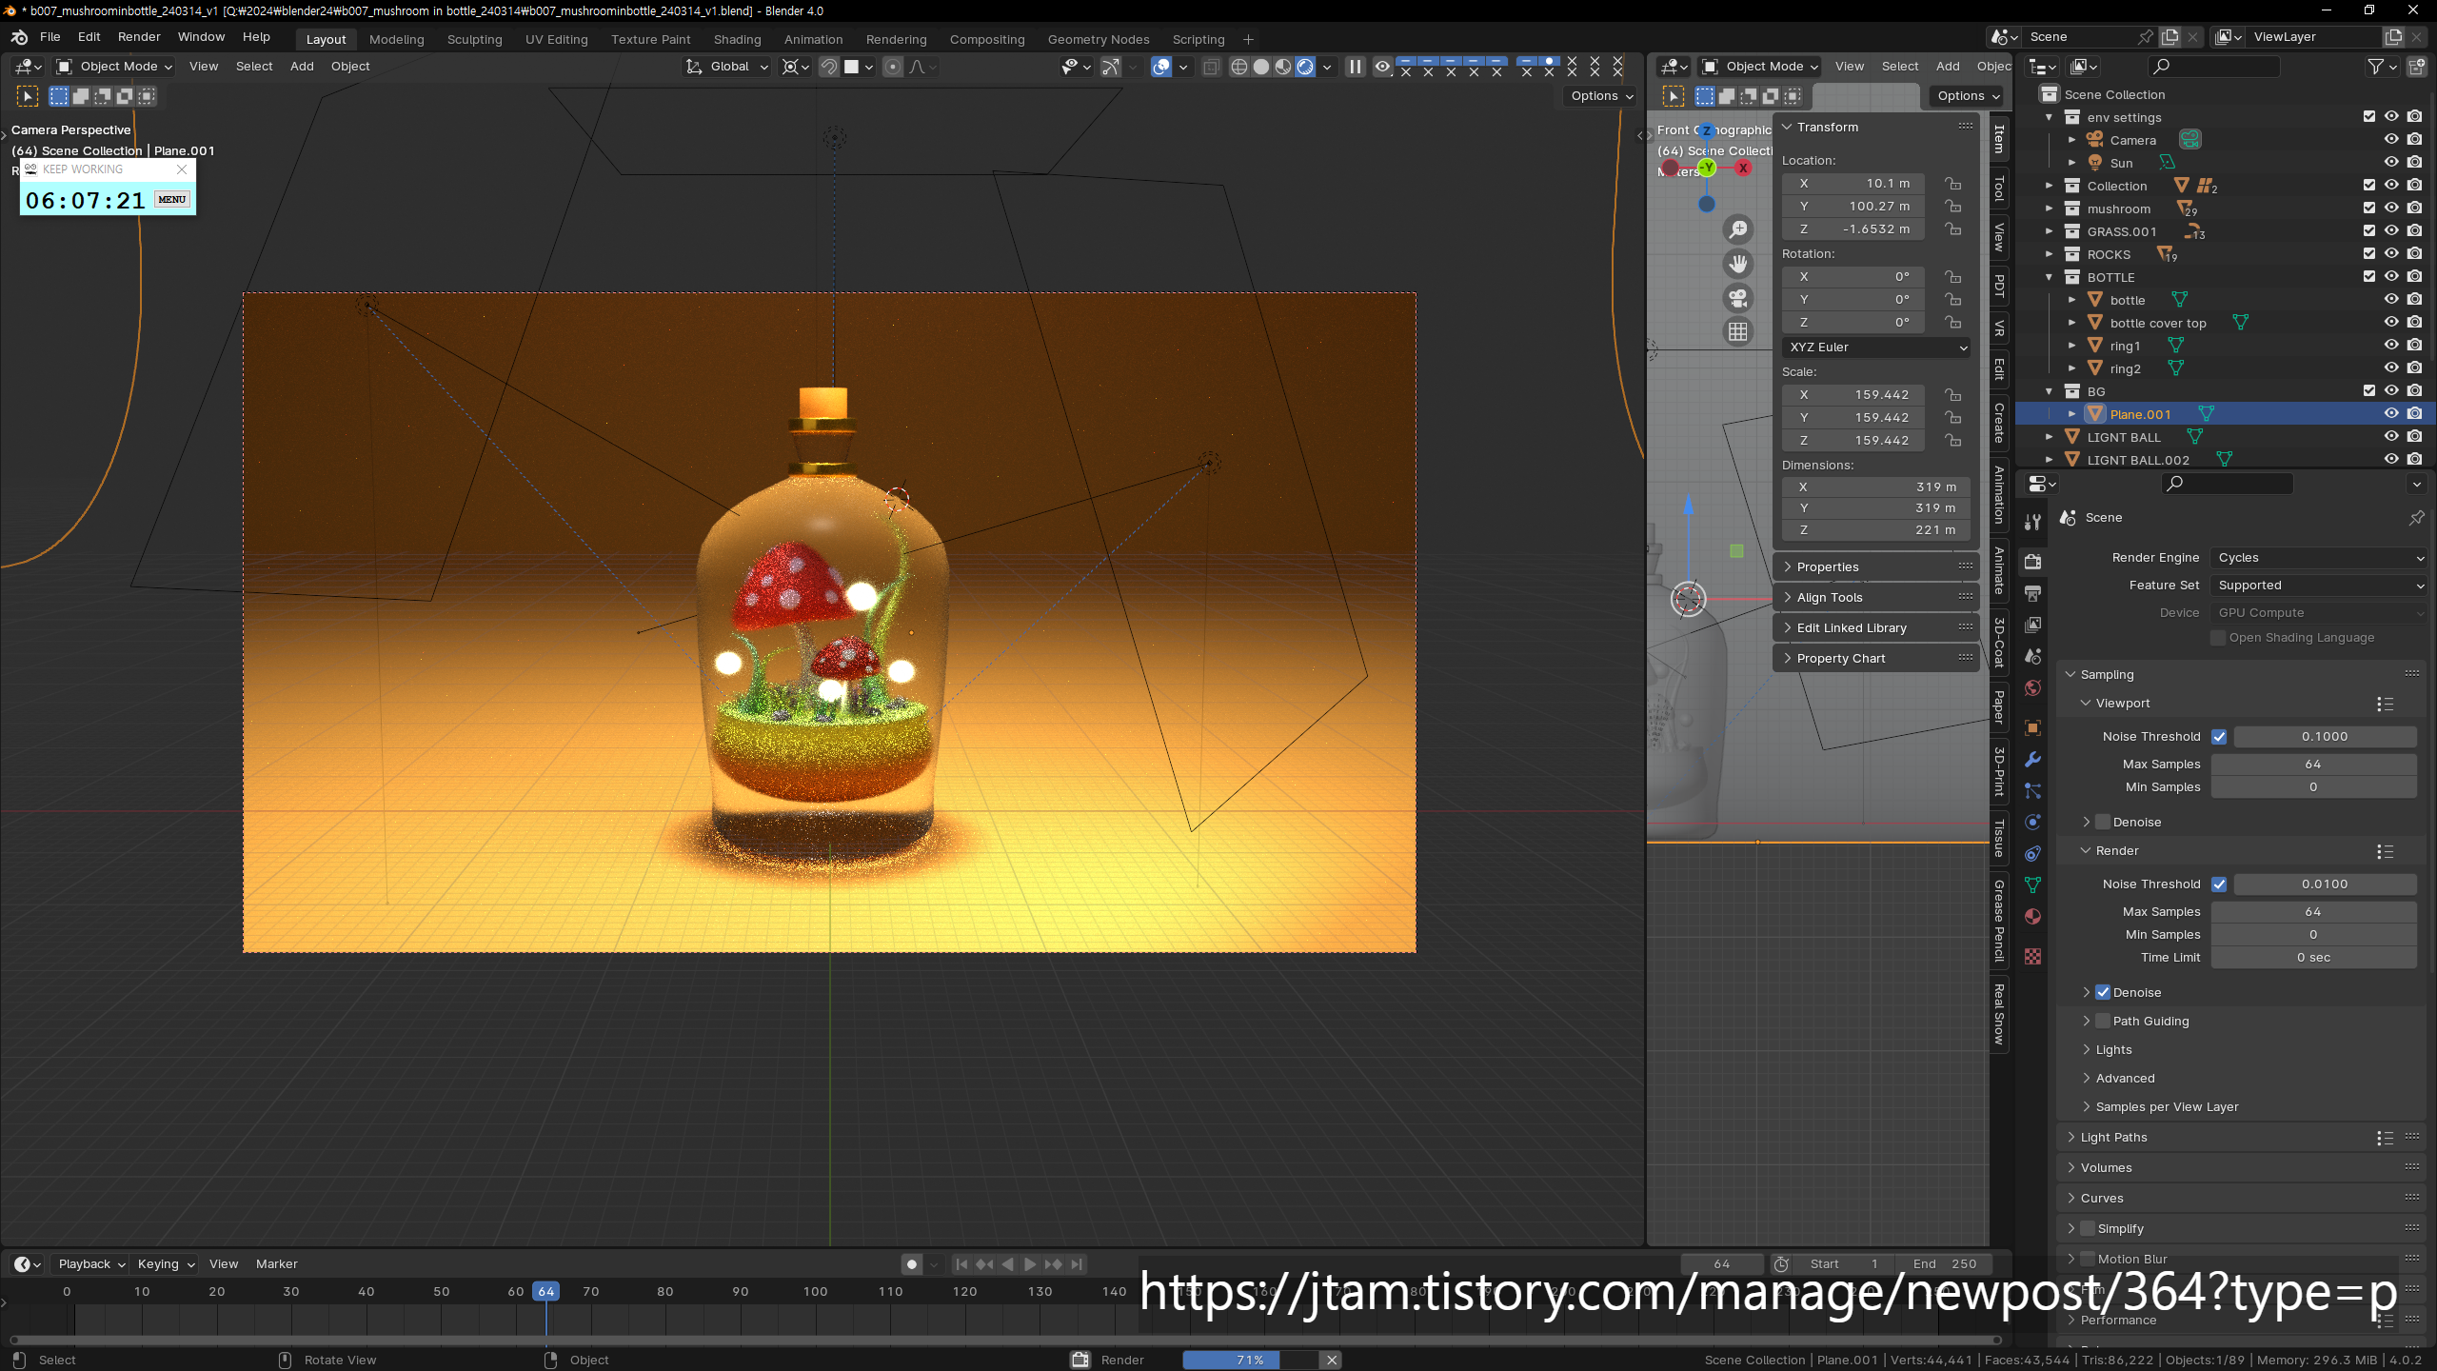Screen dimensions: 2437x1371
Task: Click the Blender logo menu icon
Action: pyautogui.click(x=19, y=37)
